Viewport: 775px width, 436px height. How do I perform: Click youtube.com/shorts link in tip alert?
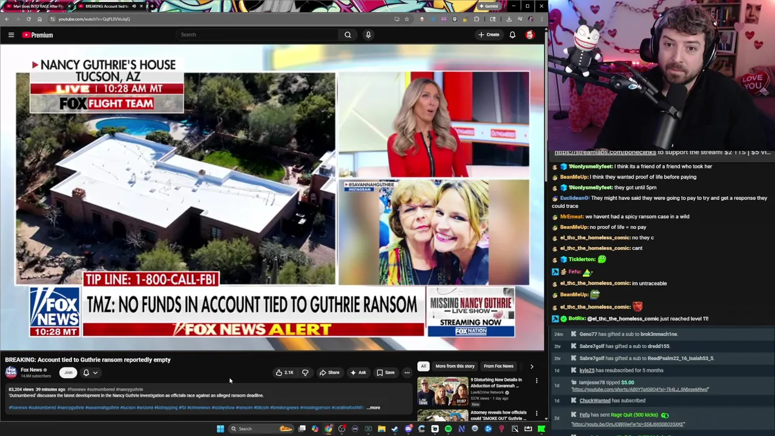[x=640, y=389]
